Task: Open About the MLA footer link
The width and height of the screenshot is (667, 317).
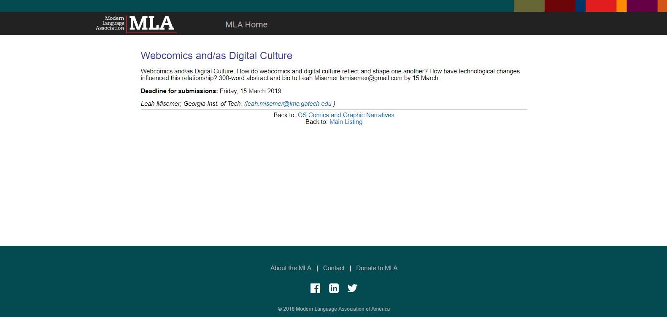Action: [x=291, y=268]
